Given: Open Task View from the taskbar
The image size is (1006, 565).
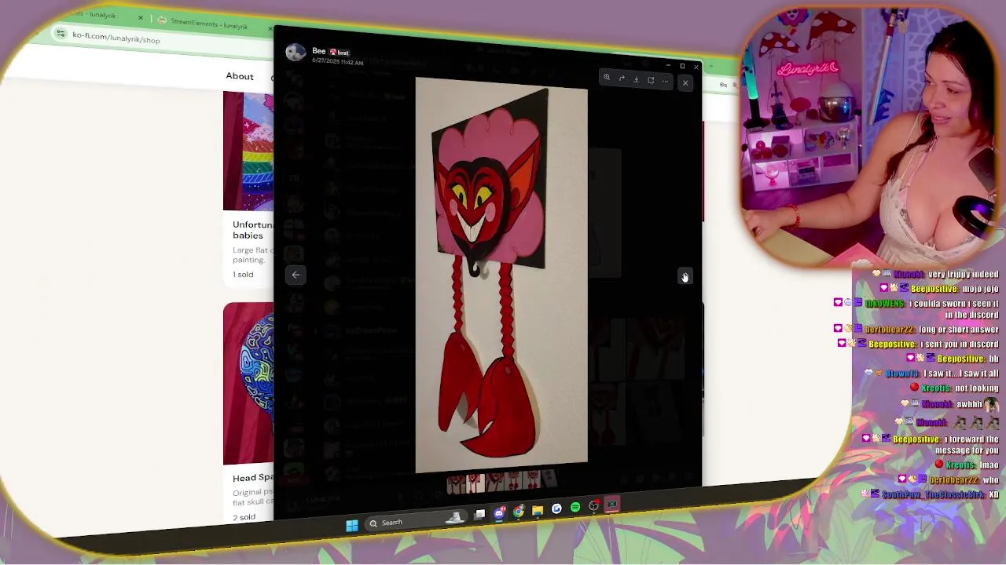Looking at the screenshot, I should pyautogui.click(x=479, y=515).
